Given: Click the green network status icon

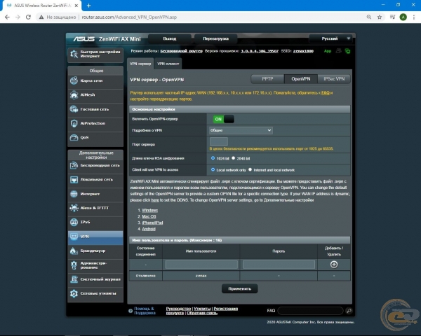Looking at the screenshot, I should pos(347,51).
